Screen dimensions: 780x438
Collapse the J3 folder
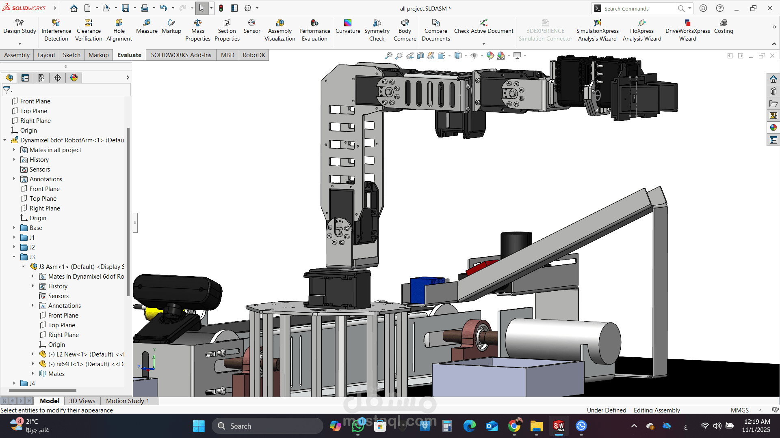[14, 257]
